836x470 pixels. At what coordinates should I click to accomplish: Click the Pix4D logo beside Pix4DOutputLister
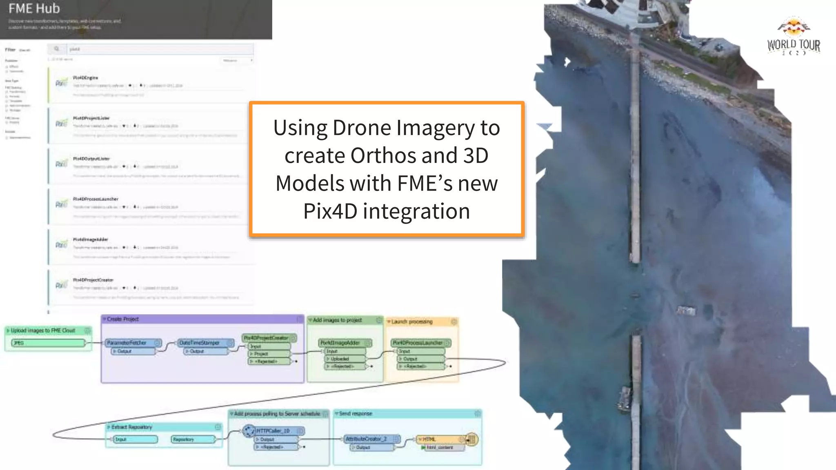pyautogui.click(x=61, y=164)
